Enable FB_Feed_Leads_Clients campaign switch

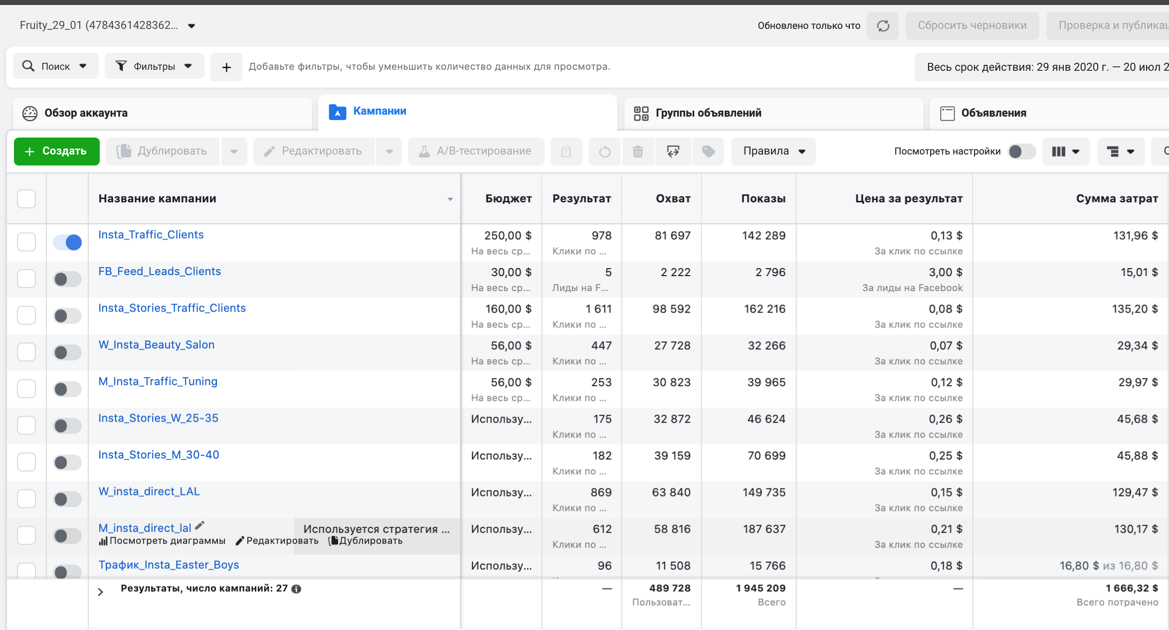[x=67, y=279]
